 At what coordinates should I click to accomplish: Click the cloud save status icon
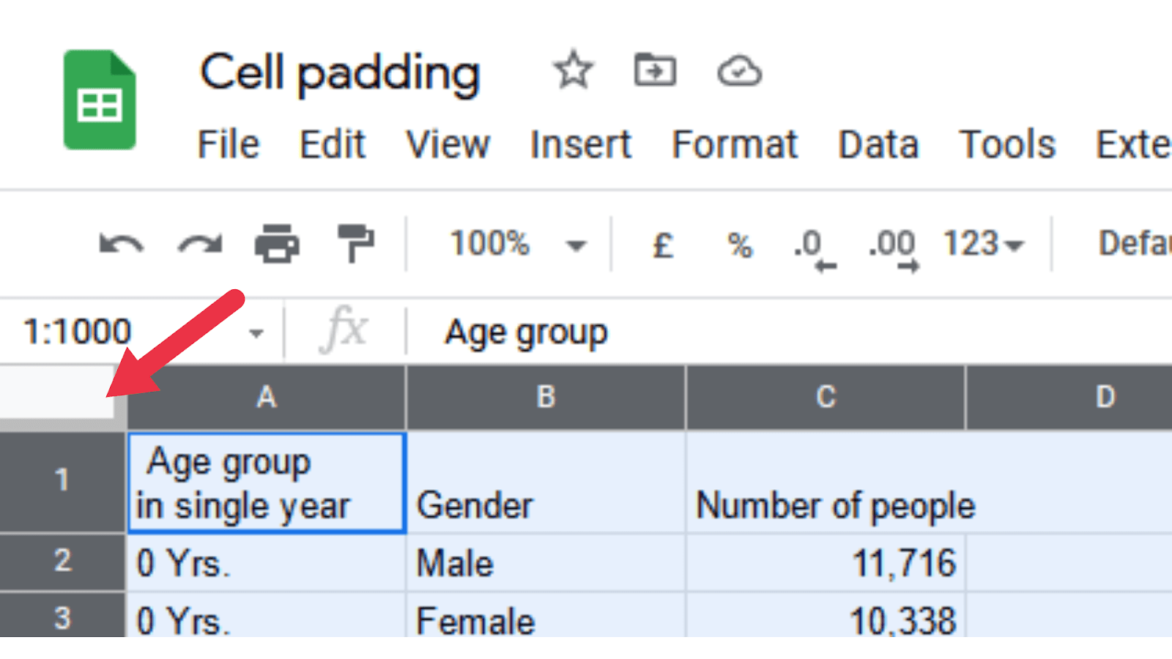point(740,70)
